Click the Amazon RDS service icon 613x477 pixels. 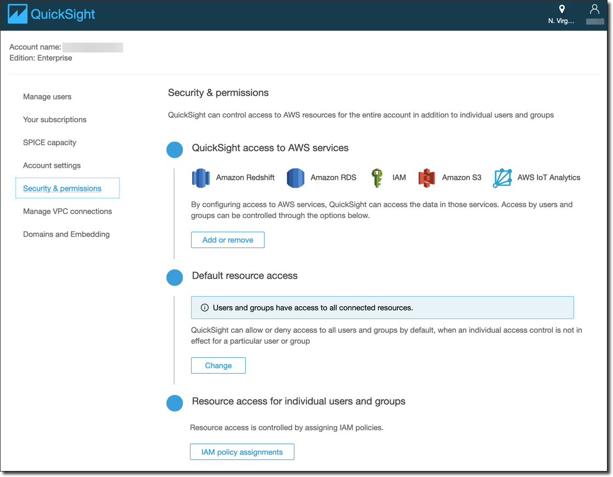[296, 178]
